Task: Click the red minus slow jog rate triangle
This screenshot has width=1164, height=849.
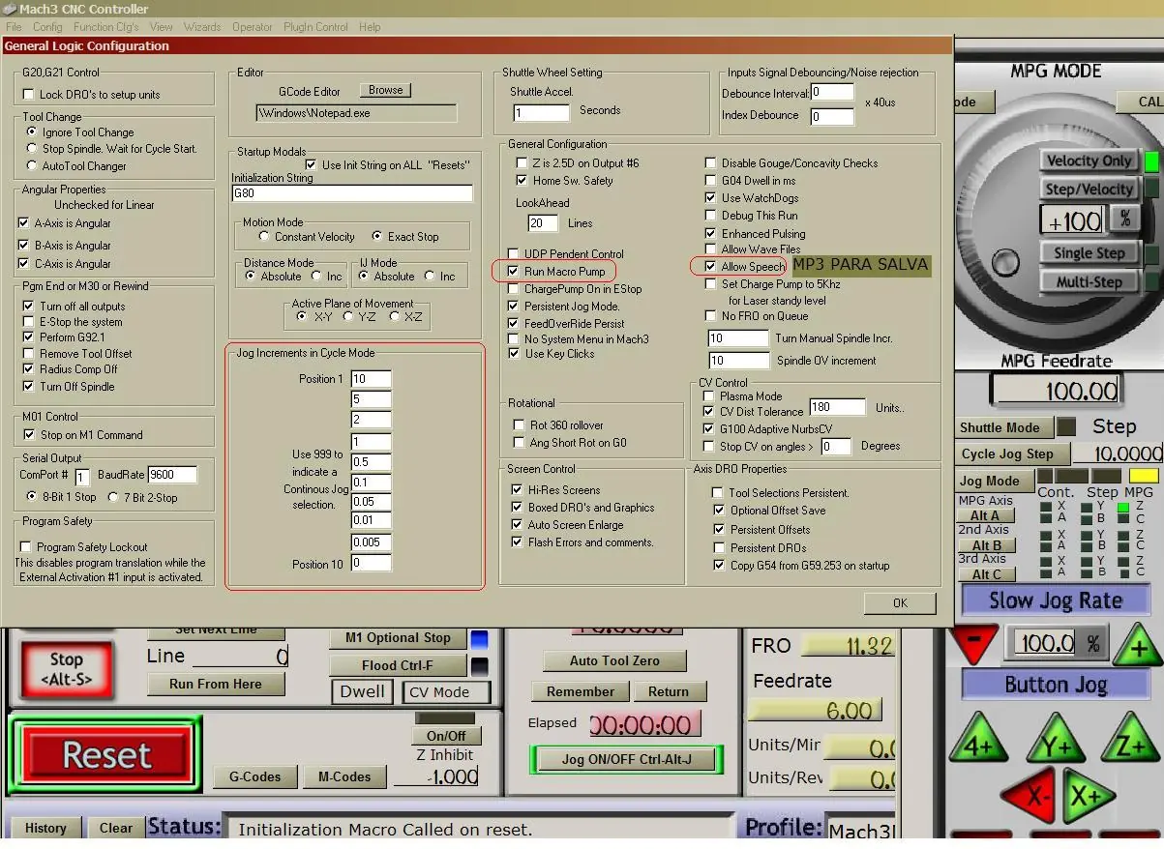Action: pyautogui.click(x=975, y=642)
